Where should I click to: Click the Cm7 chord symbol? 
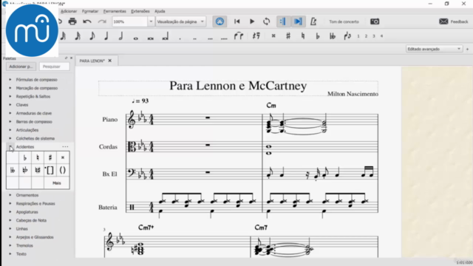[x=261, y=228]
